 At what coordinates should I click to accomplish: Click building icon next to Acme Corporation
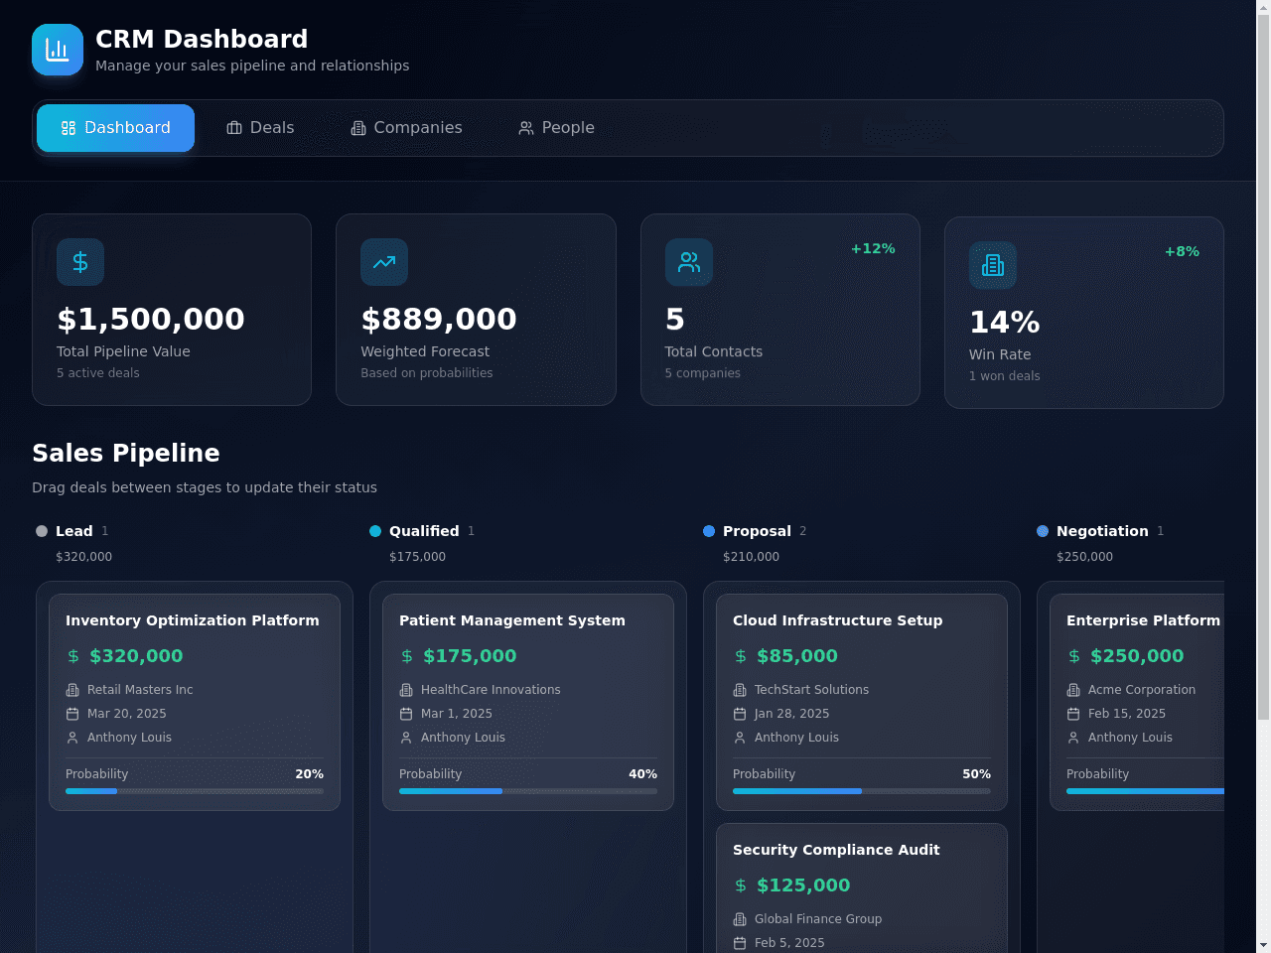coord(1073,690)
